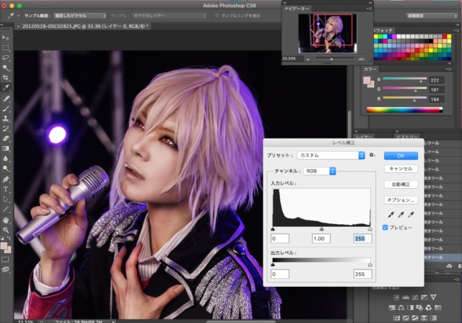
Task: Open the プリセット カスタム dropdown
Action: point(331,155)
